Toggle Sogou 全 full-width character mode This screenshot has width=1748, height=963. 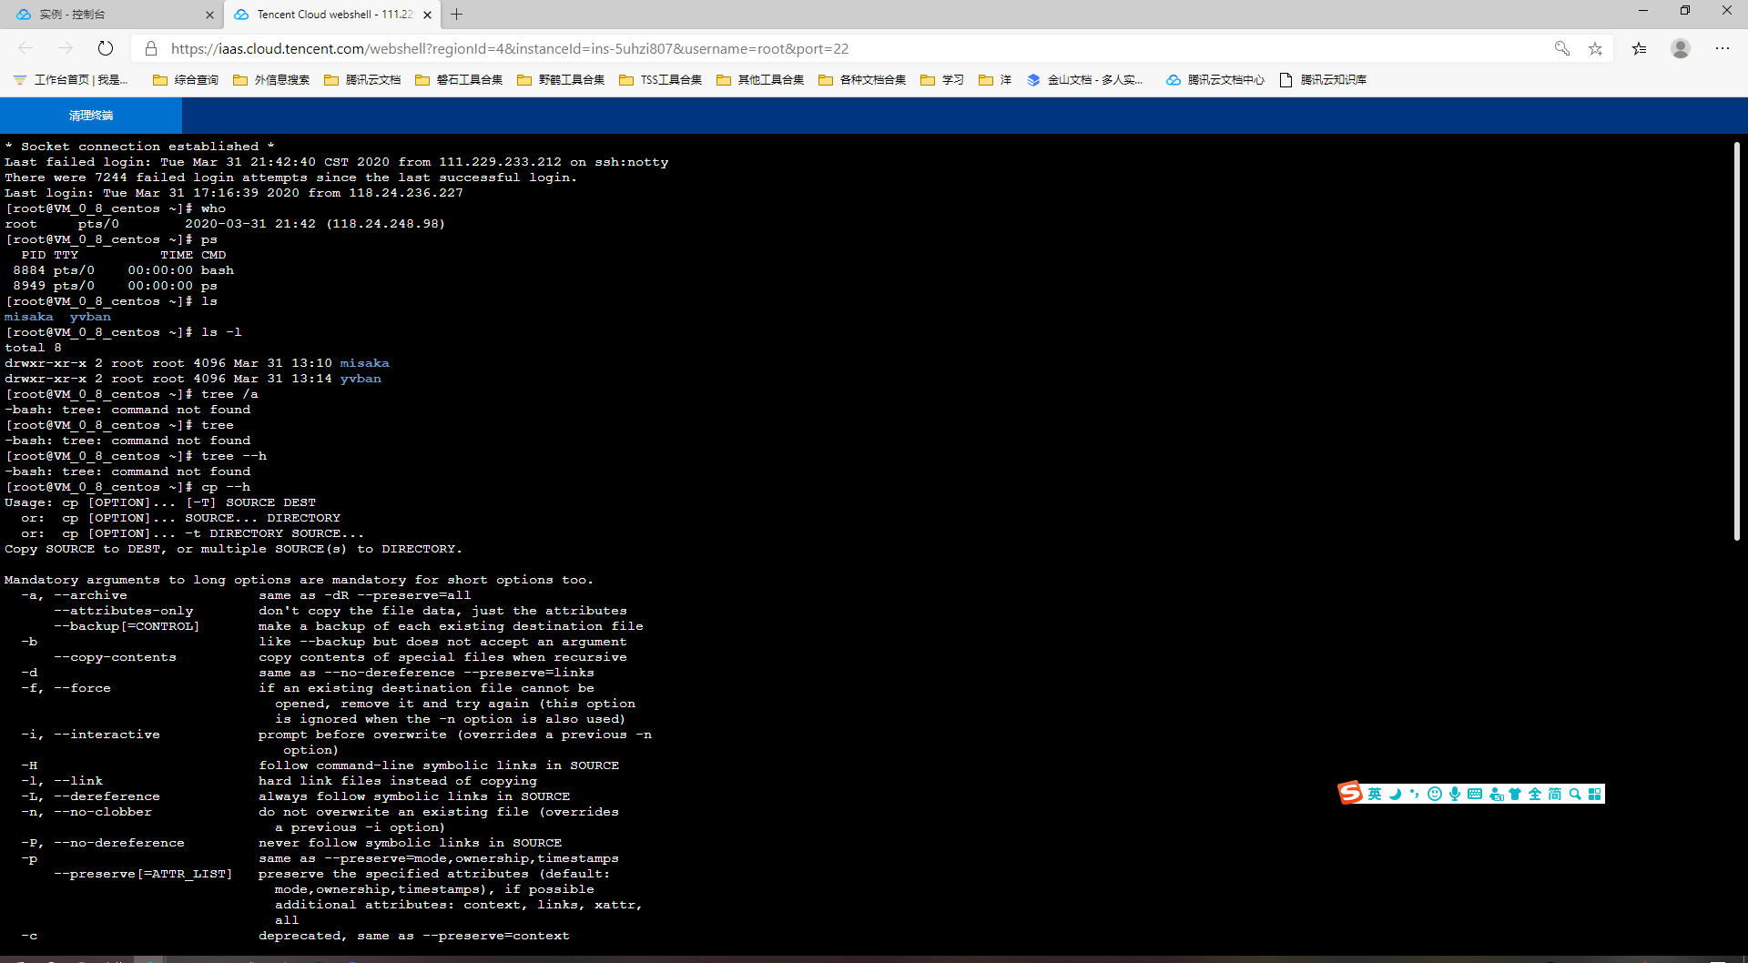tap(1535, 794)
